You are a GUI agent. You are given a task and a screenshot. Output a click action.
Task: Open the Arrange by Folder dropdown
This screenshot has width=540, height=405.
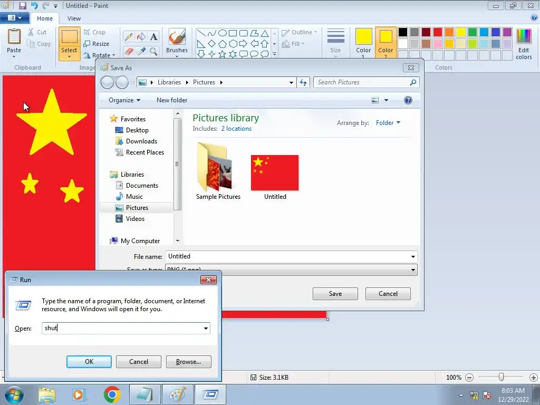tap(388, 122)
